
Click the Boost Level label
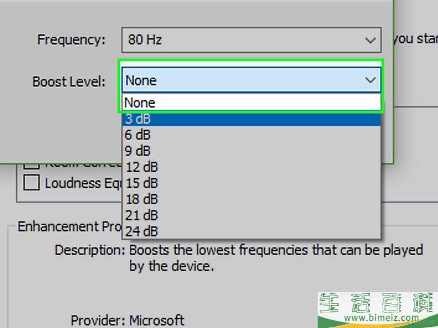pyautogui.click(x=69, y=81)
